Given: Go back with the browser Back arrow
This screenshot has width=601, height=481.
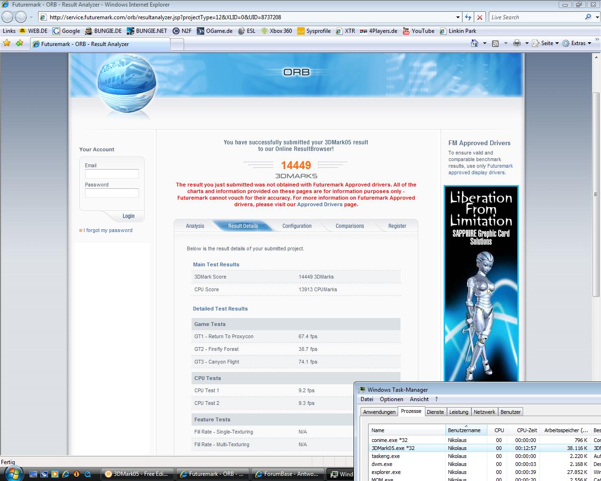Looking at the screenshot, I should coord(7,17).
